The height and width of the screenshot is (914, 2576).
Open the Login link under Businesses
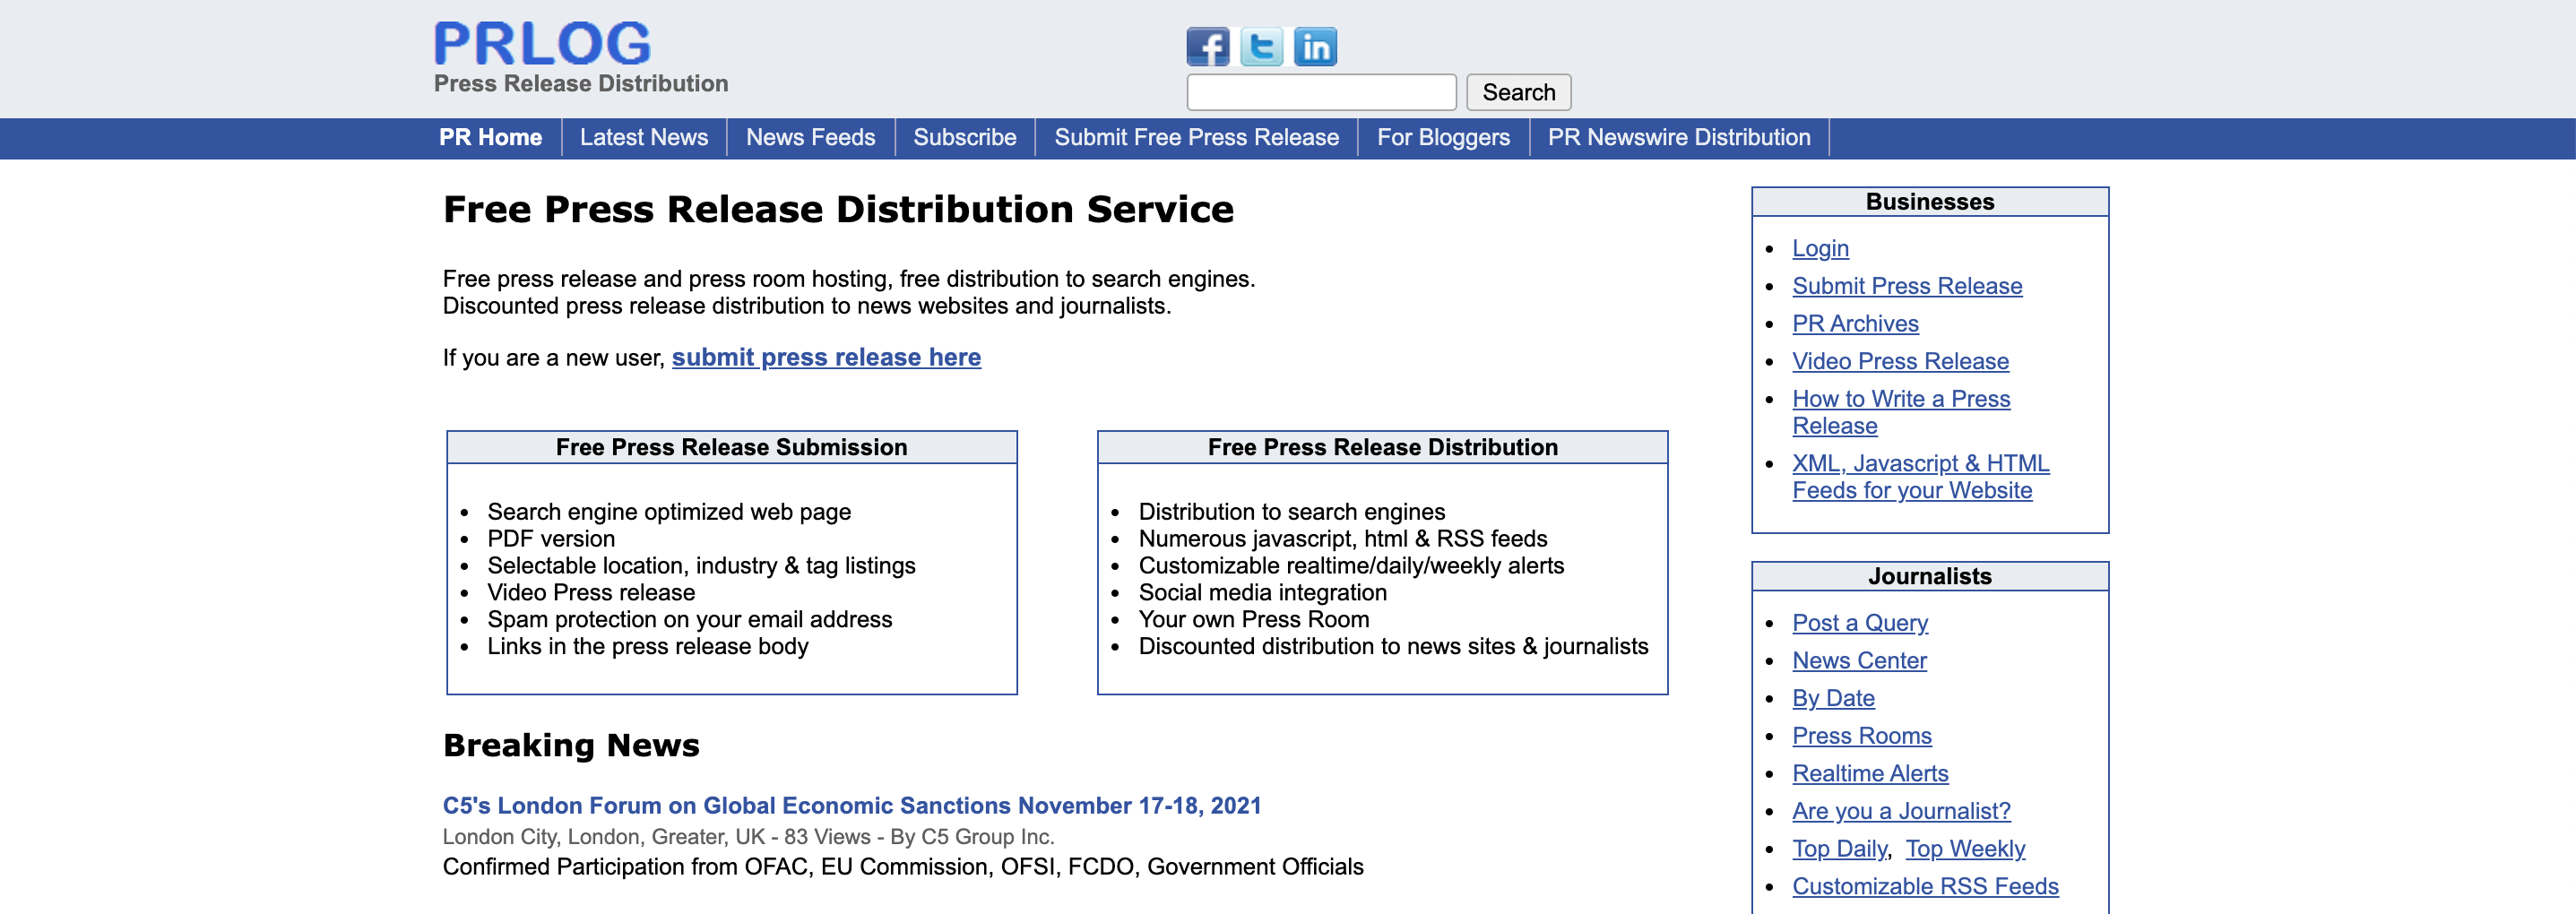pyautogui.click(x=1820, y=248)
